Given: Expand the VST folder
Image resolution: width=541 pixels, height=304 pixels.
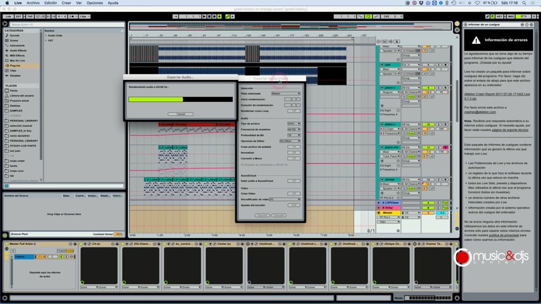Looking at the screenshot, I should coord(46,41).
